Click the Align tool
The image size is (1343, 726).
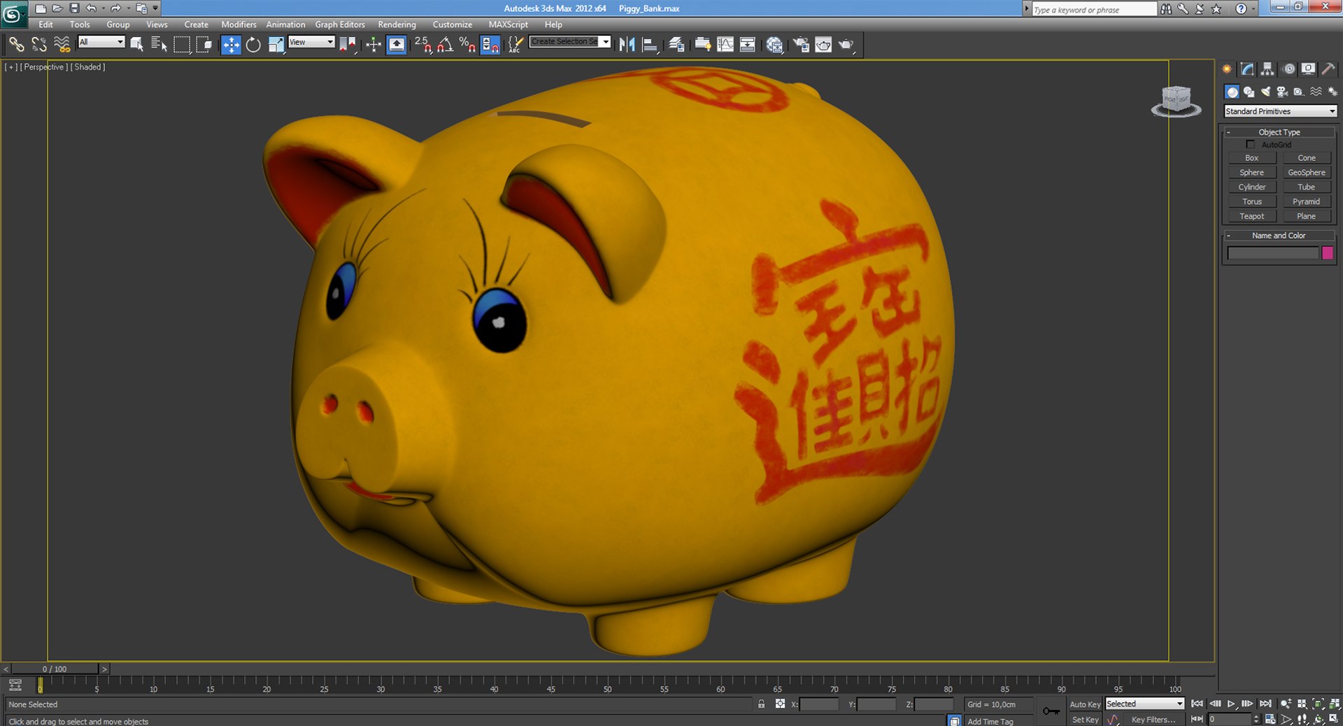pos(650,45)
